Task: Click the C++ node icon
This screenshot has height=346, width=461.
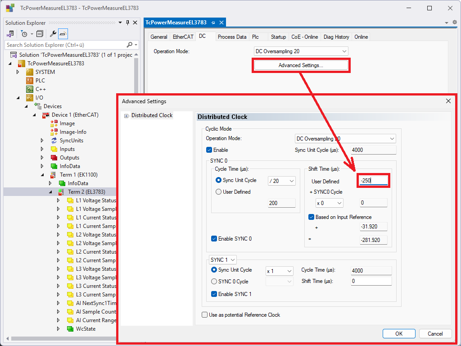Action: (x=30, y=89)
